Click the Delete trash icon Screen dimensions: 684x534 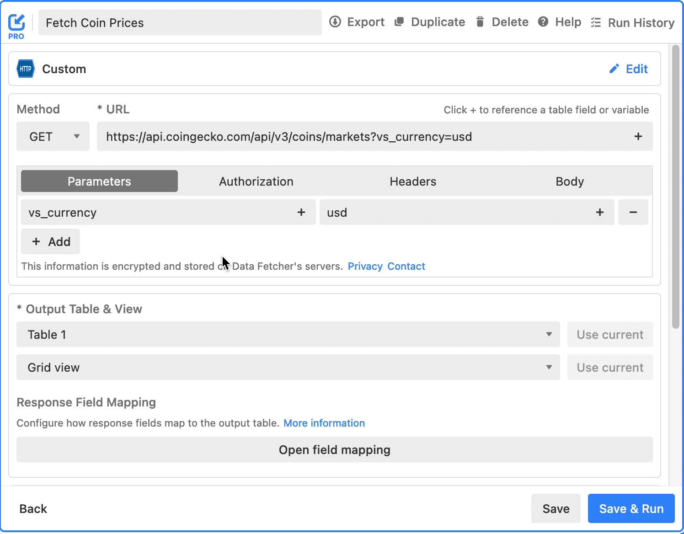[480, 21]
